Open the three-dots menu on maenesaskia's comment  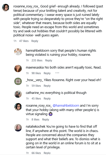pos(57,73)
